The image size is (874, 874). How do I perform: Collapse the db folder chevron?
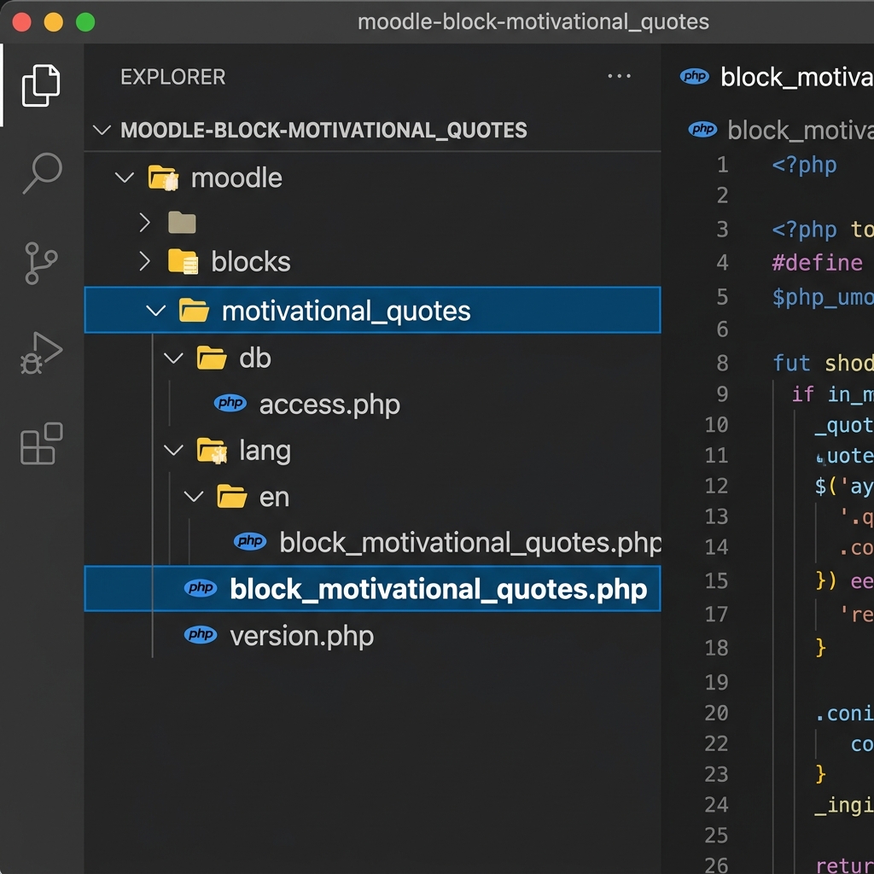[173, 358]
